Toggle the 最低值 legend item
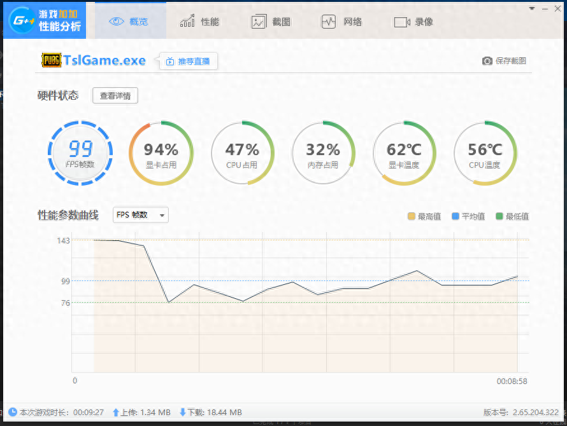 pyautogui.click(x=512, y=216)
